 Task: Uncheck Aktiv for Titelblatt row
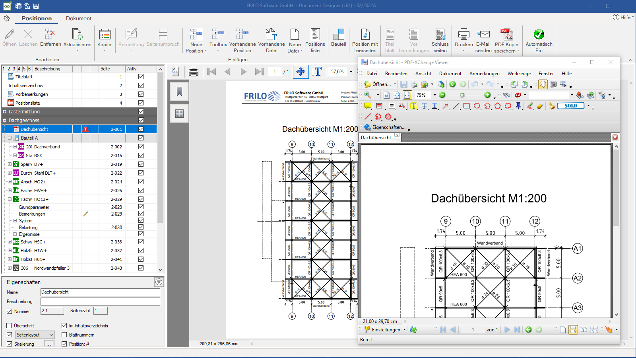click(x=141, y=77)
